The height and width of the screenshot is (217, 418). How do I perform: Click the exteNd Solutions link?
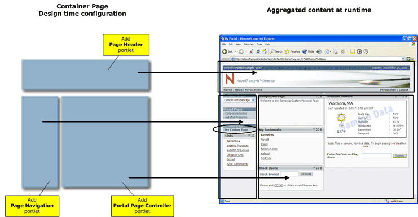[238, 150]
